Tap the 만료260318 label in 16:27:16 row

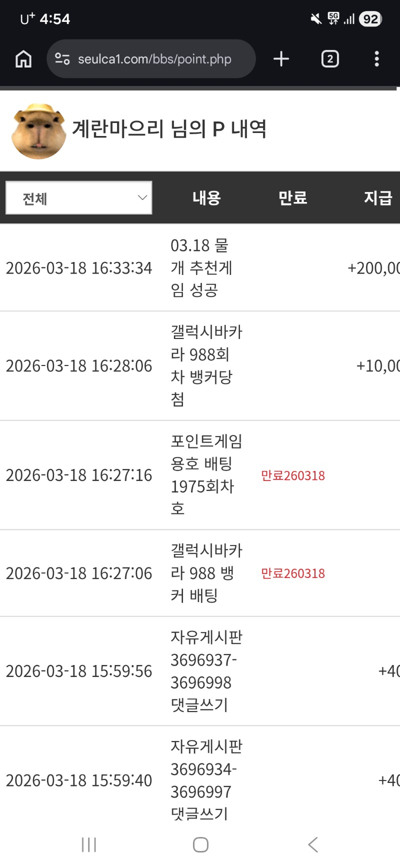click(x=293, y=475)
